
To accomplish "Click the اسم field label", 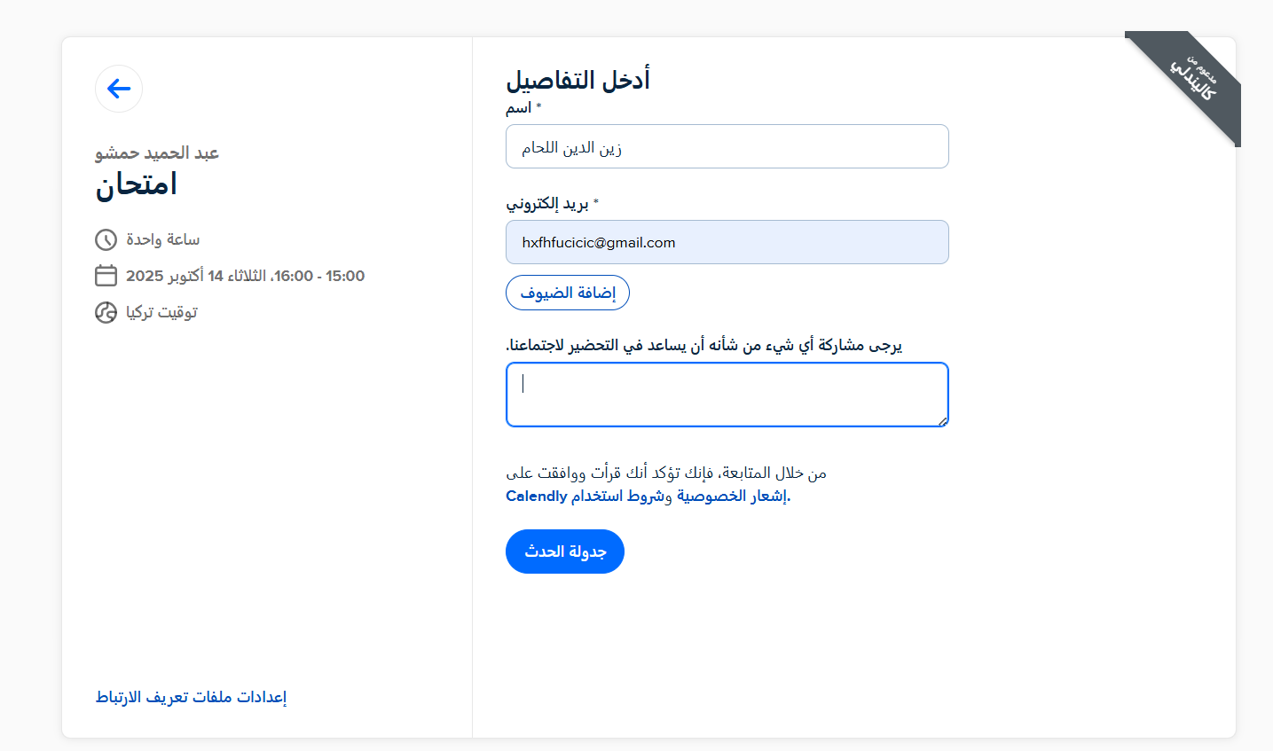I will point(519,108).
